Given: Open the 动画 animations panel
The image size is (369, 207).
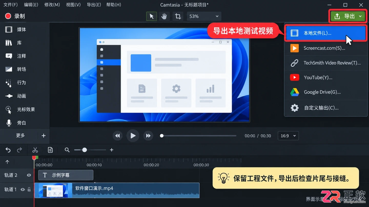Looking at the screenshot, I should coord(16,96).
